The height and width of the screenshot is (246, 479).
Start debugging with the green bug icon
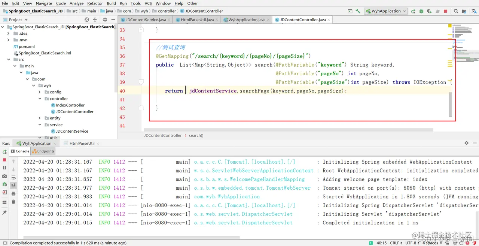[x=421, y=11]
